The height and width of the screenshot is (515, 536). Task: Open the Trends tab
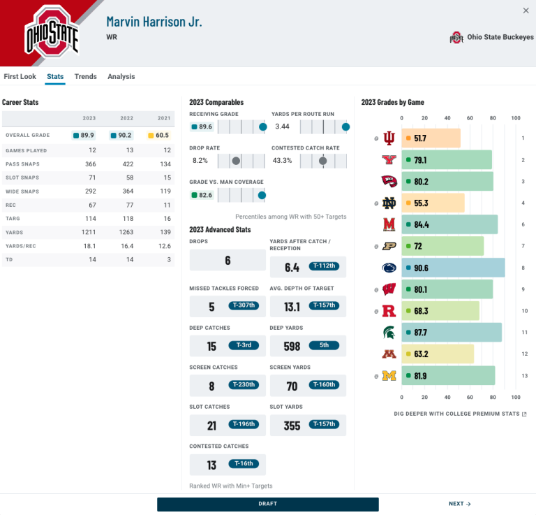[85, 77]
